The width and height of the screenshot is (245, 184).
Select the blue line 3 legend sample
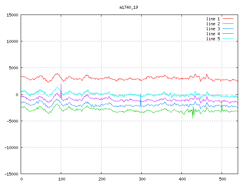click(228, 29)
